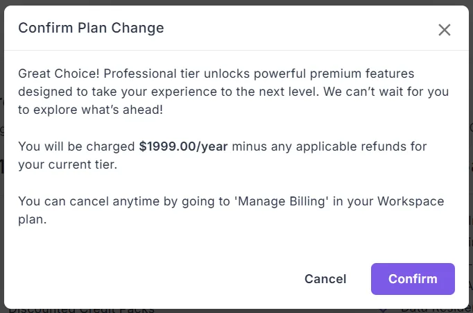Click the 'Workspace plan' text

(x=411, y=201)
